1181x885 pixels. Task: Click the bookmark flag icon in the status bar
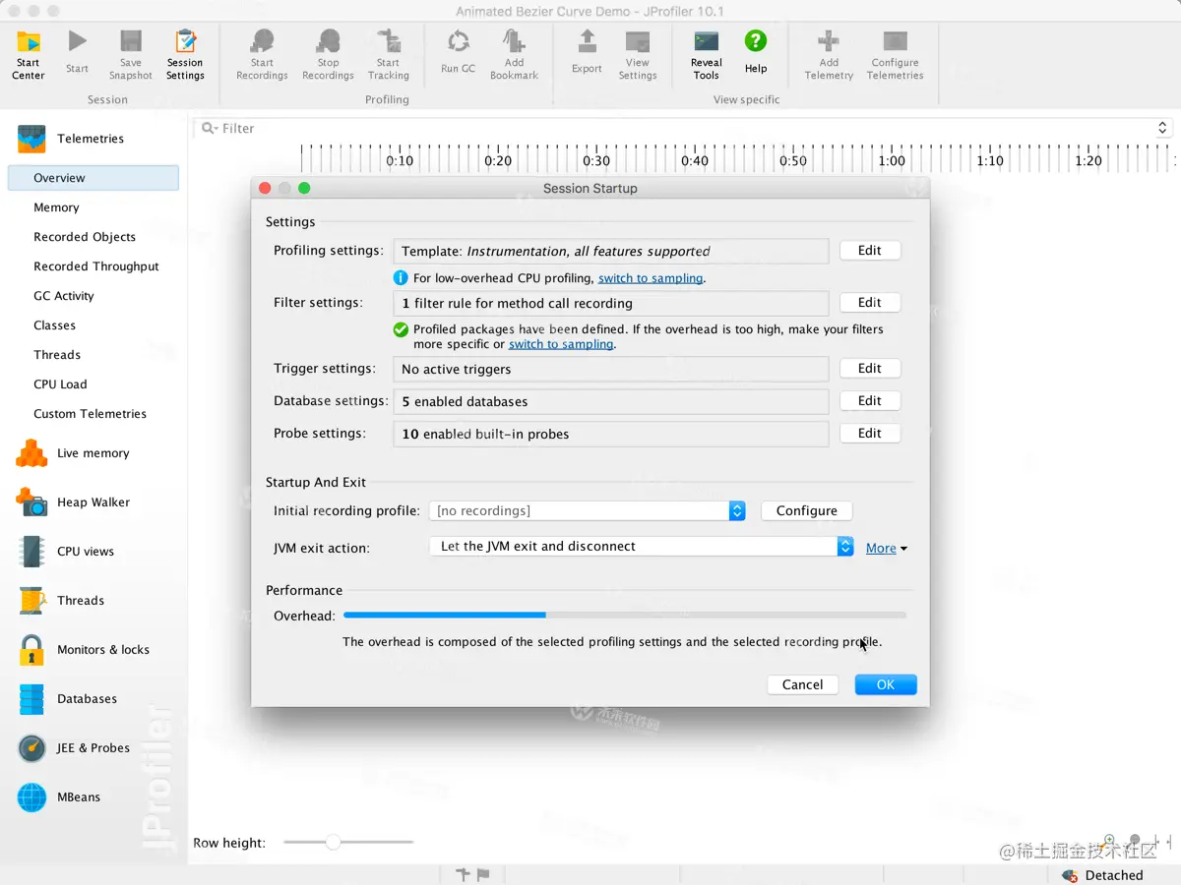tap(483, 874)
